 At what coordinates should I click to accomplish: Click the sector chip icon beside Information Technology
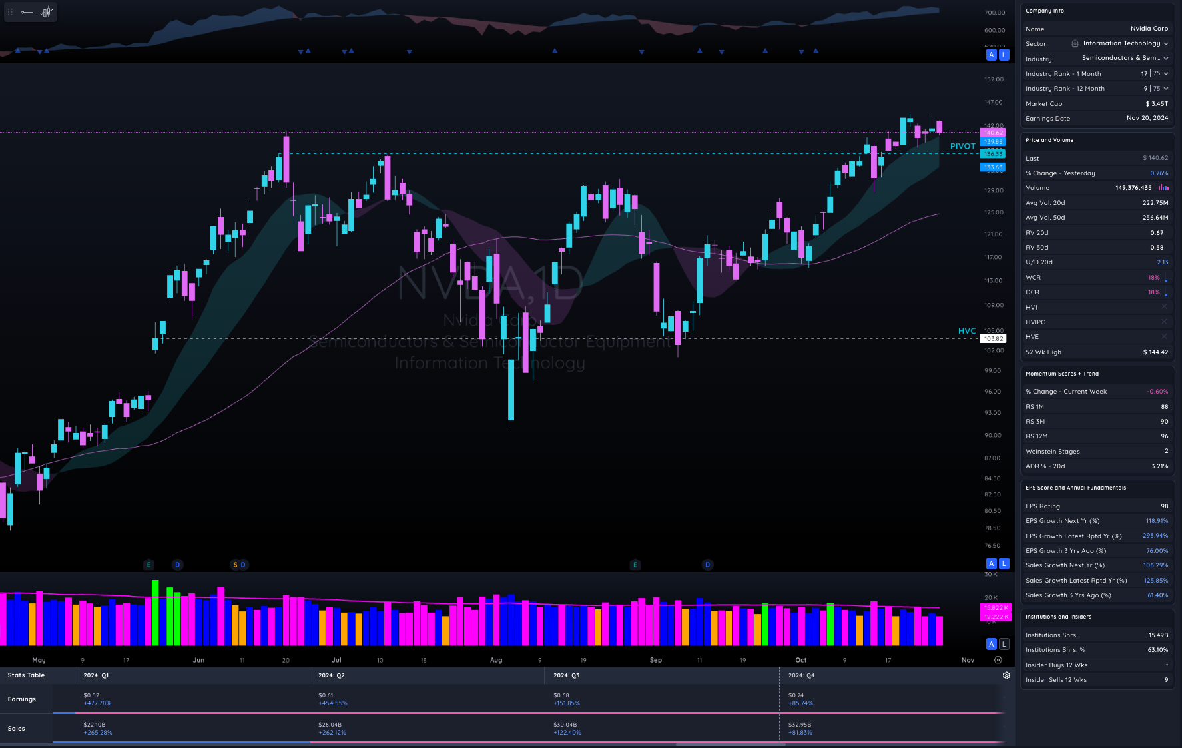tap(1075, 43)
